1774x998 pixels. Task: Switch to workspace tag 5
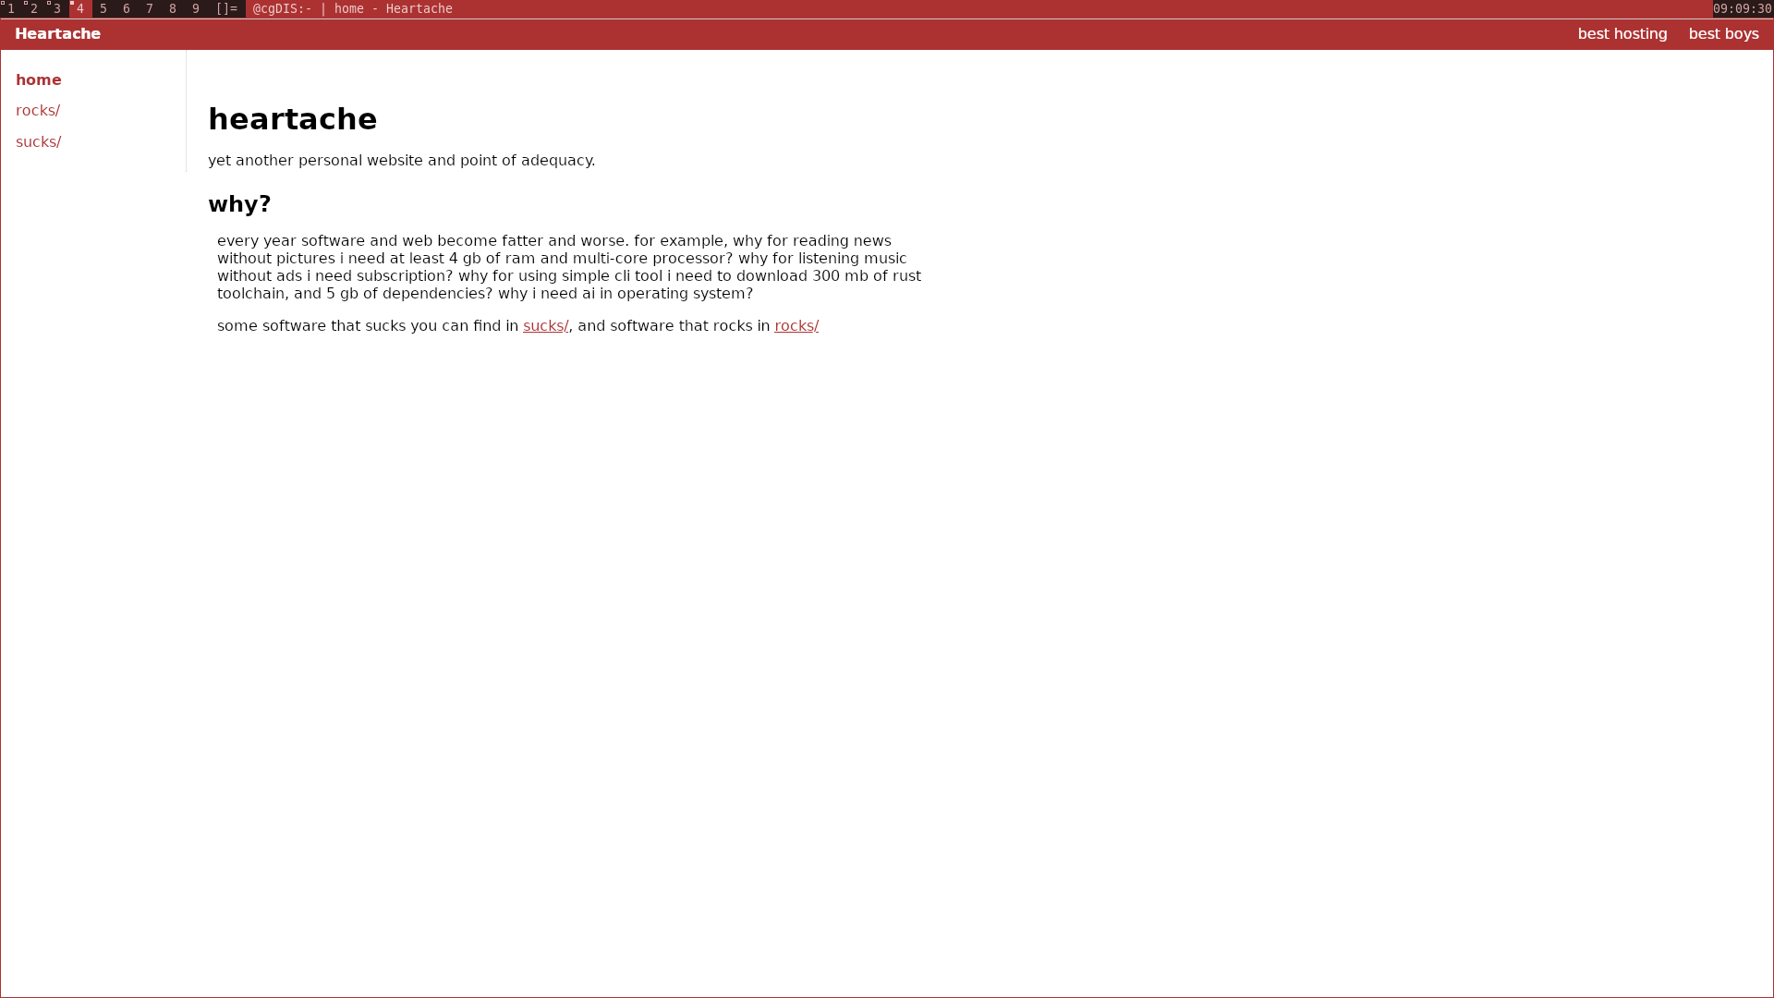[103, 8]
